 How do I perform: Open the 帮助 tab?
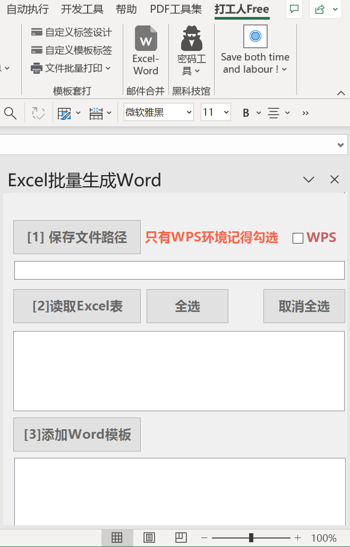126,9
